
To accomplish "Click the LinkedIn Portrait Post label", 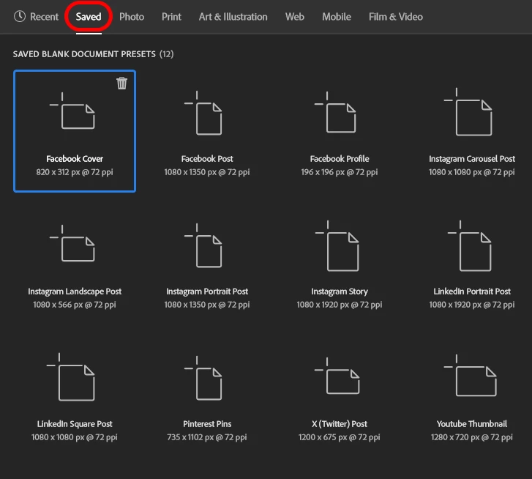I will coord(472,292).
